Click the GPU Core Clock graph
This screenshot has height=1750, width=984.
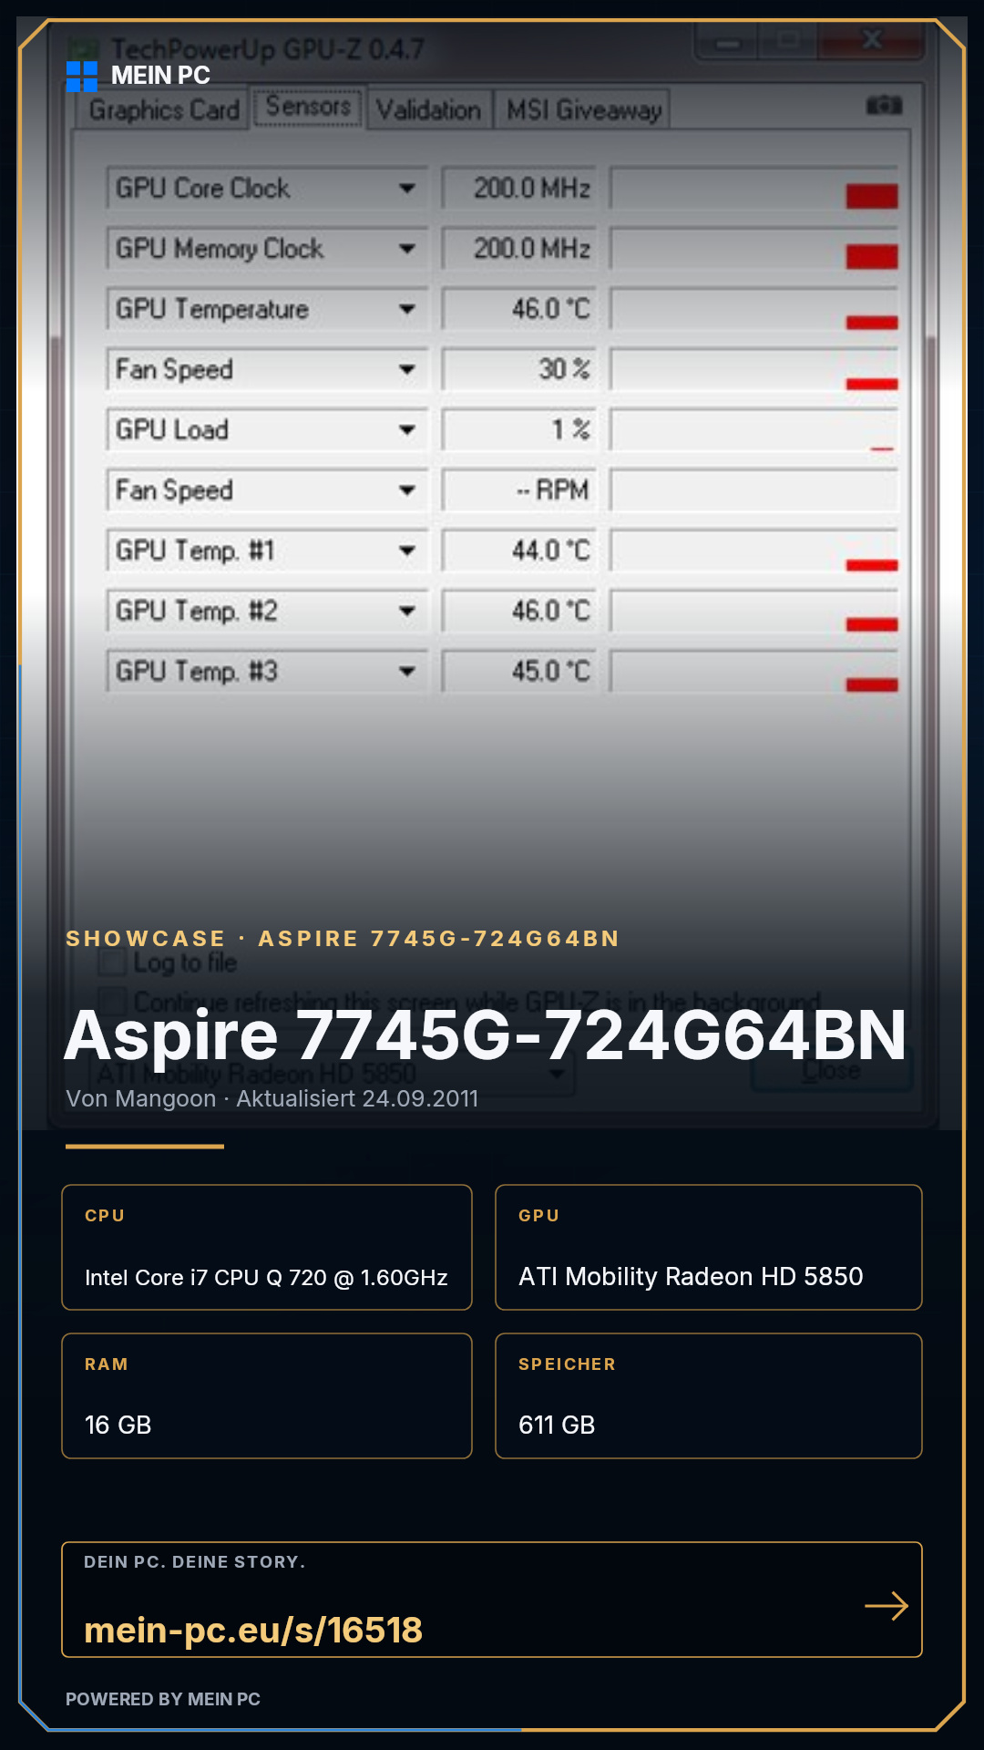[754, 189]
